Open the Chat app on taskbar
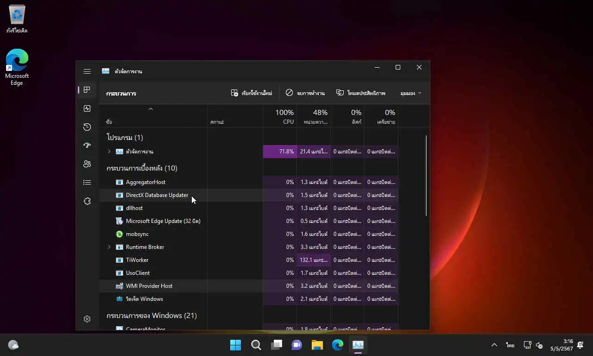 pyautogui.click(x=296, y=345)
